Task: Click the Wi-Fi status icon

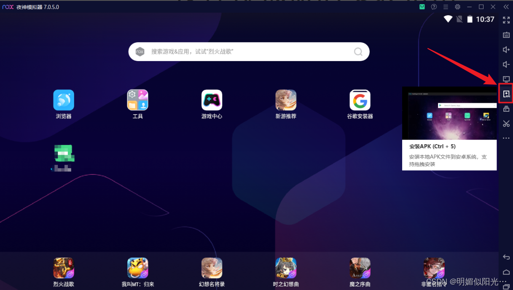Action: coord(448,19)
